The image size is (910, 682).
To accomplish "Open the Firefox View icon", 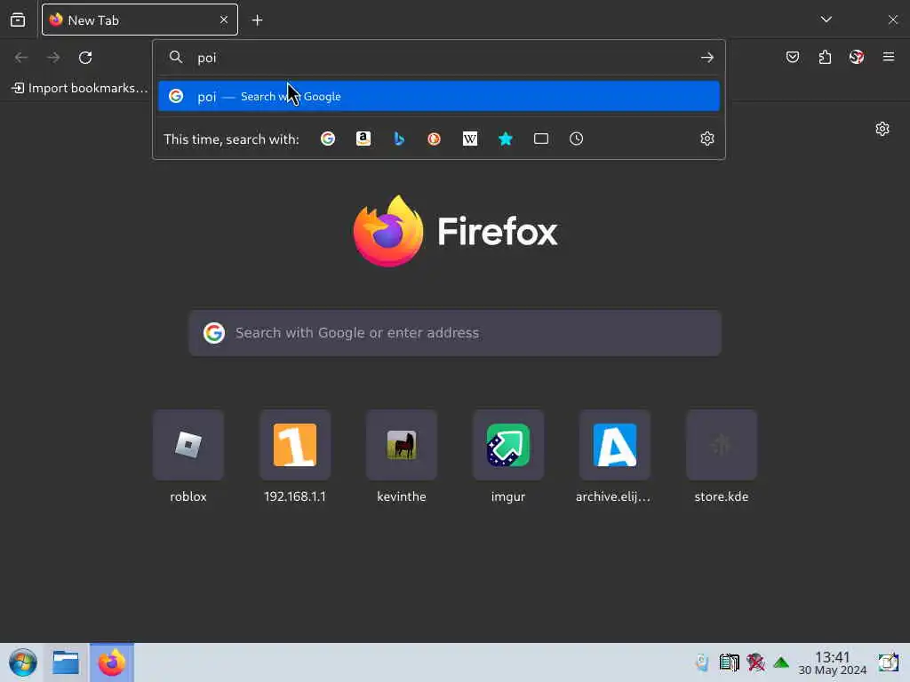I will click(18, 20).
